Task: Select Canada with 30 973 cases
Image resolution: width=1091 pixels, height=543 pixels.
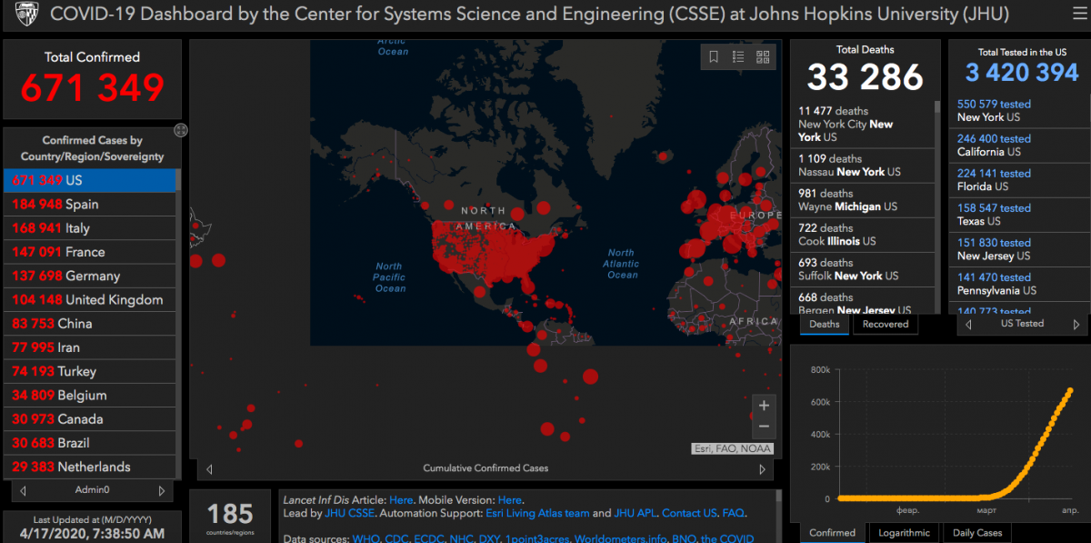Action: tap(90, 419)
